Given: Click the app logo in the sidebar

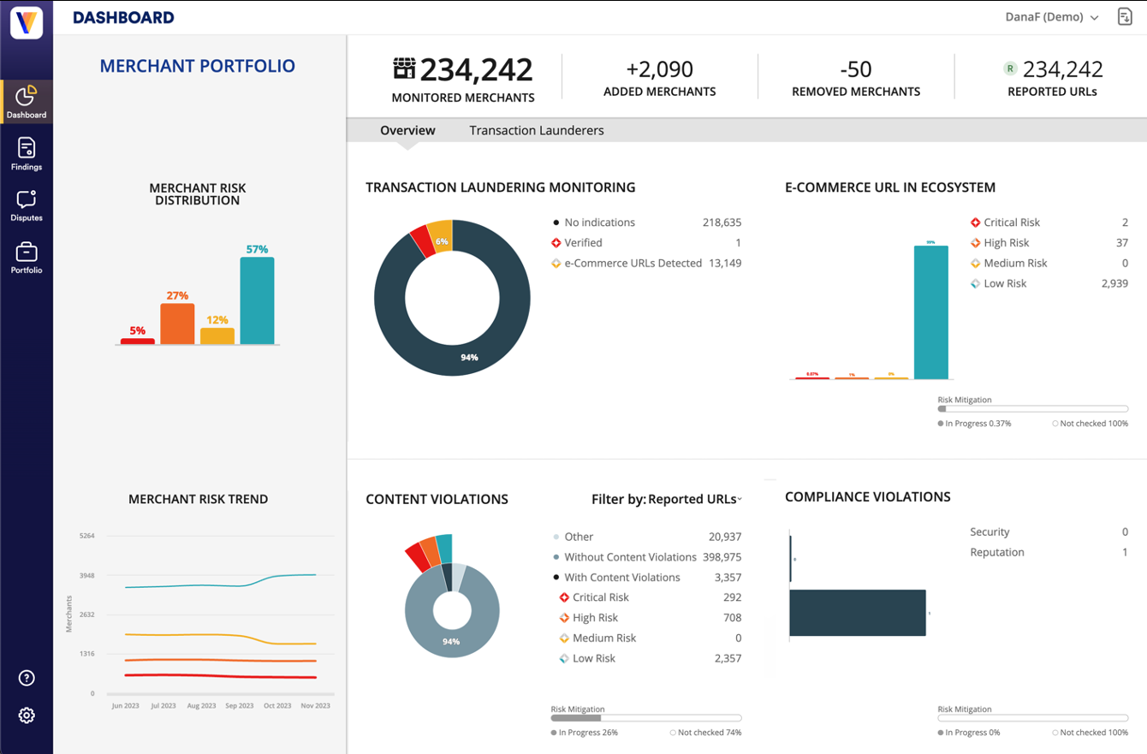Looking at the screenshot, I should [x=27, y=21].
